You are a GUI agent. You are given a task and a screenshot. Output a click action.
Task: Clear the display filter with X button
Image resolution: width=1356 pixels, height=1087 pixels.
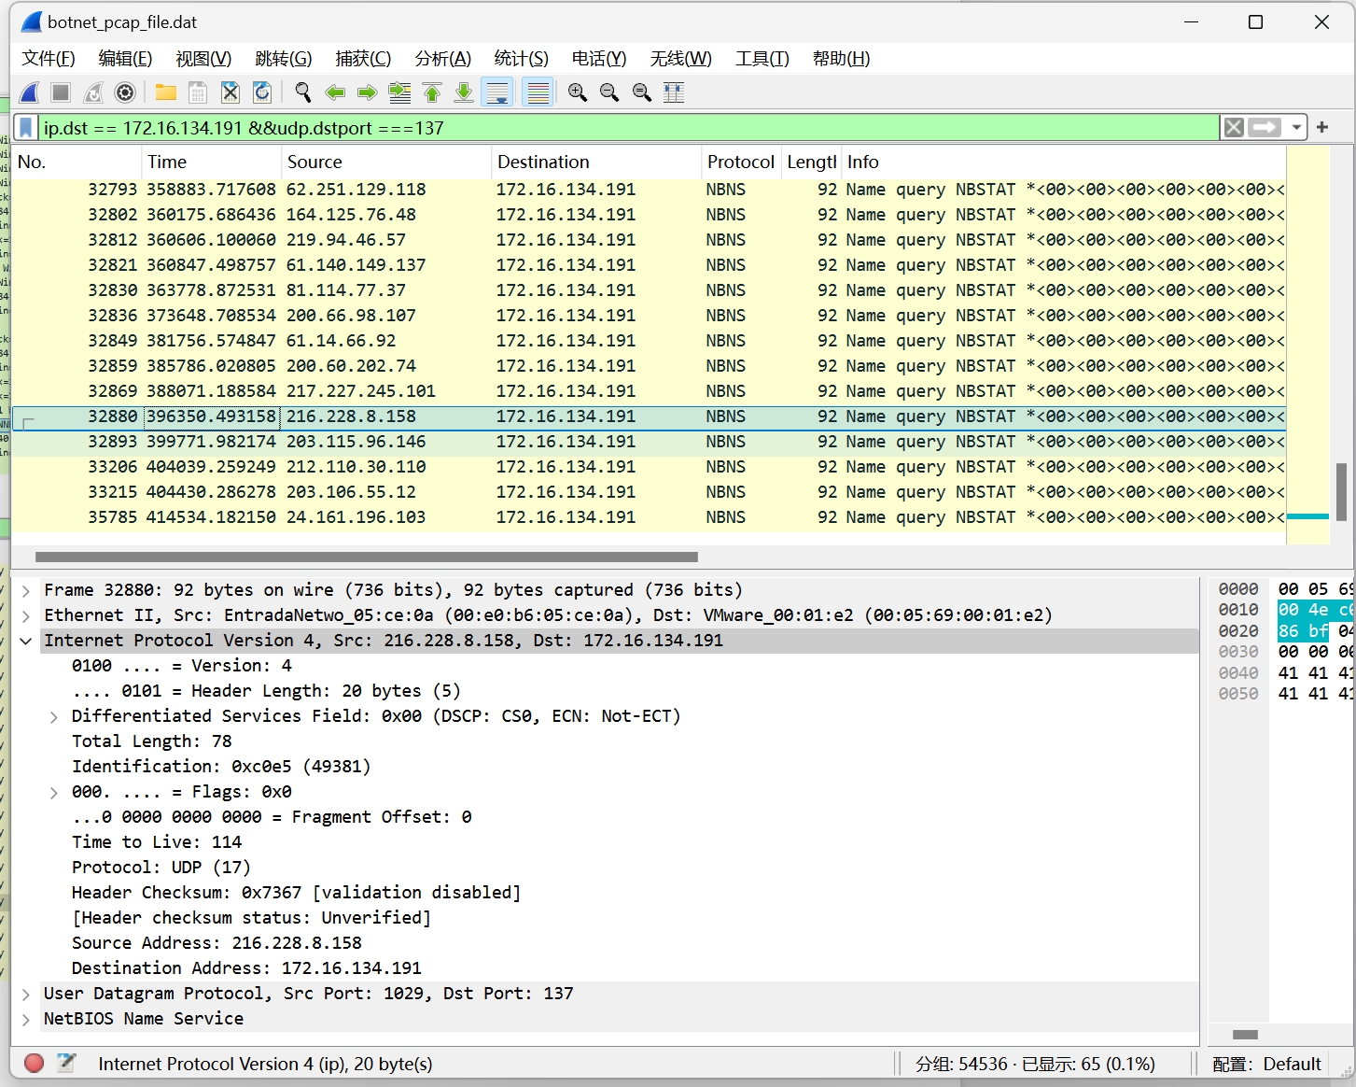point(1234,127)
